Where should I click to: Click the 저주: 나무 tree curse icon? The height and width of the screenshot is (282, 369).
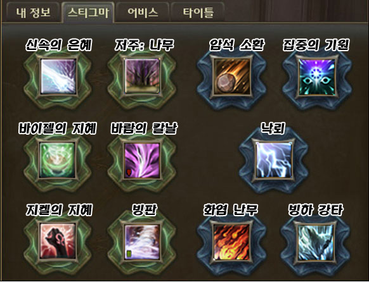click(x=142, y=77)
